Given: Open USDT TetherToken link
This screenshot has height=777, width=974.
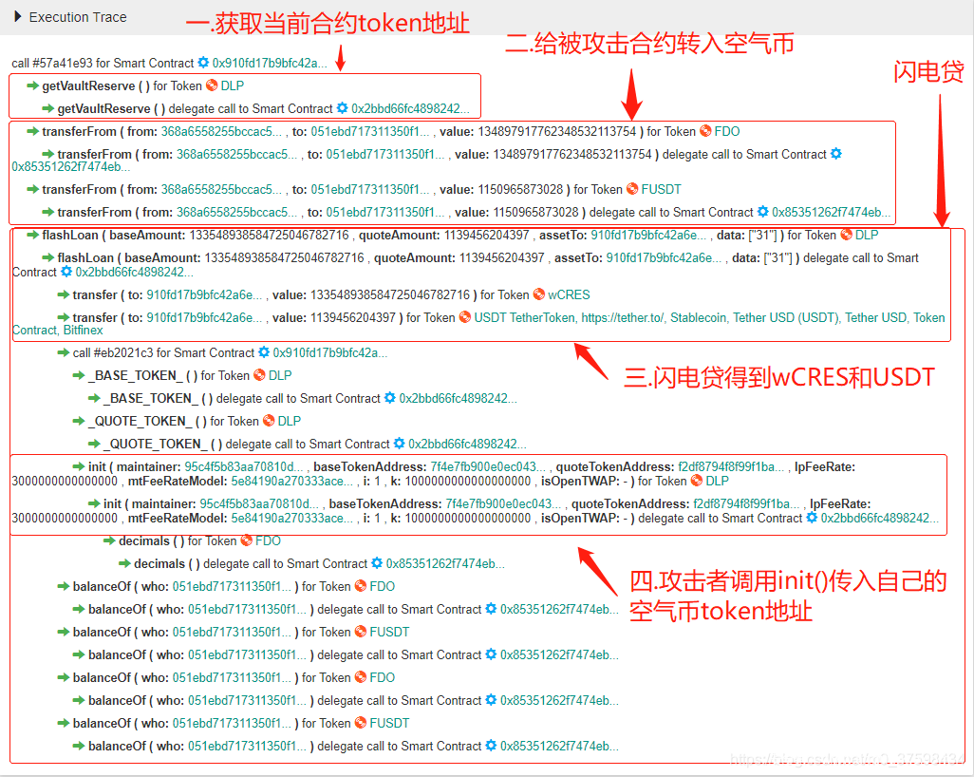Looking at the screenshot, I should 478,324.
